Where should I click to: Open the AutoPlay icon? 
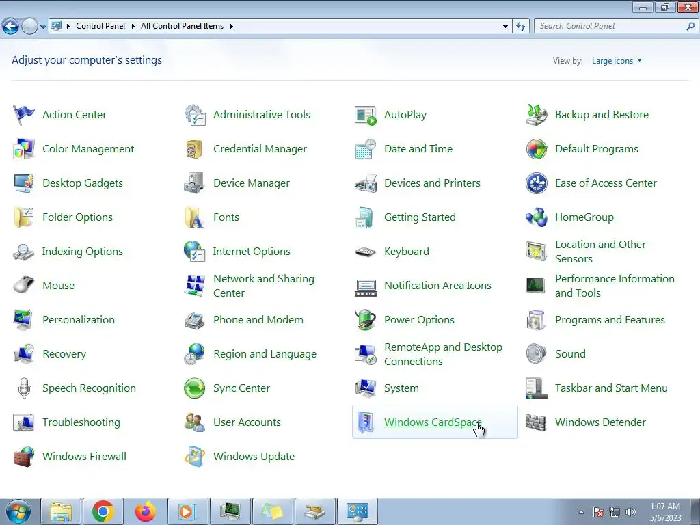366,115
